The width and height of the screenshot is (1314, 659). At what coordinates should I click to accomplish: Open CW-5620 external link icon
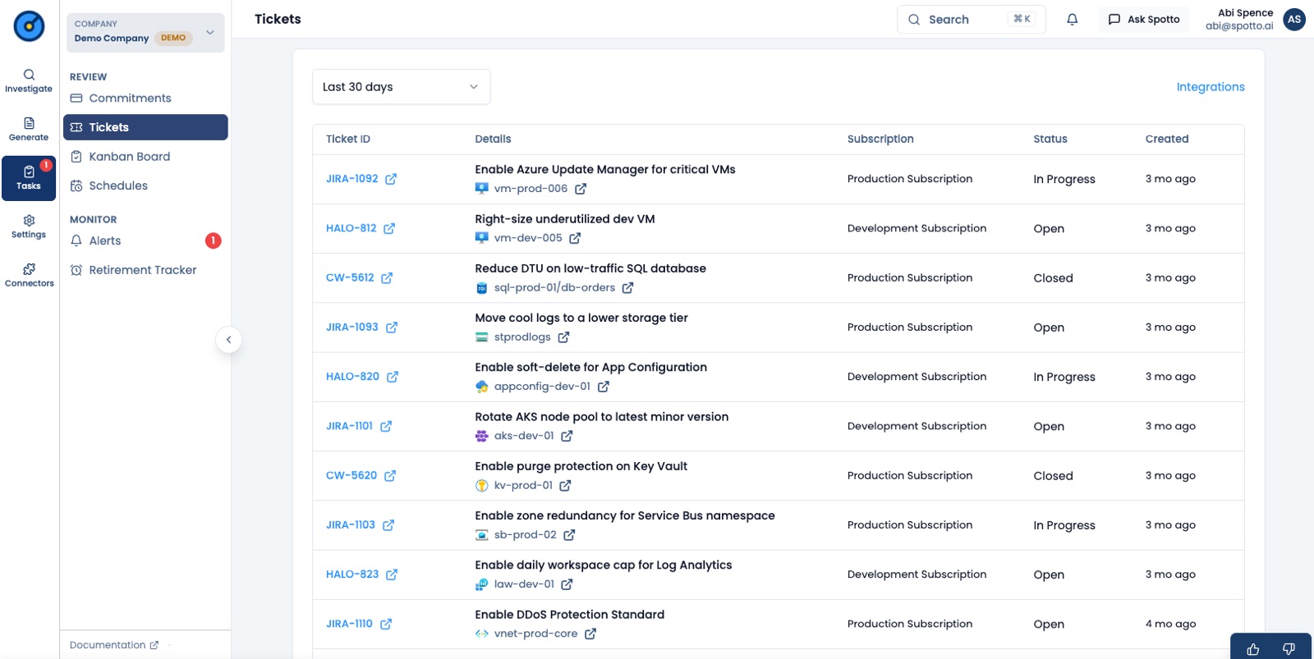pos(390,476)
